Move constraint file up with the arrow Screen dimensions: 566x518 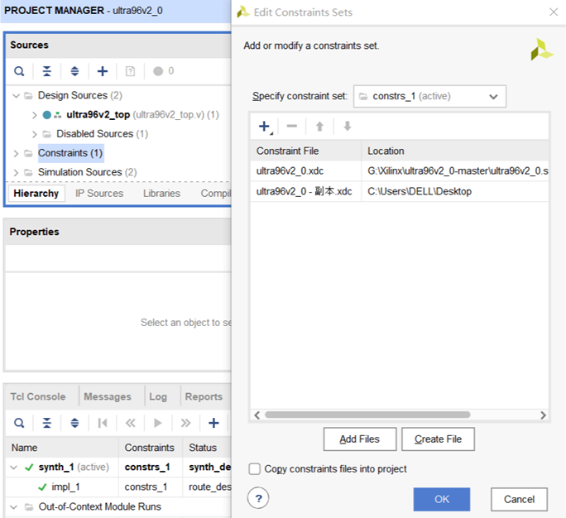[x=319, y=127]
